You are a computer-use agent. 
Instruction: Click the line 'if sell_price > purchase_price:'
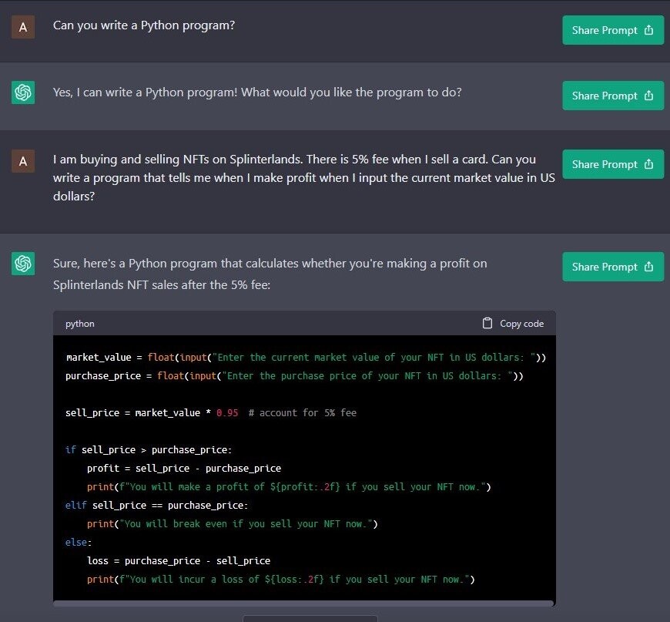coord(149,449)
